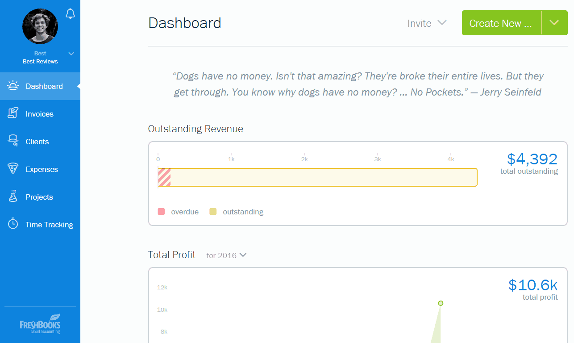Click the profile avatar photo

(x=40, y=26)
